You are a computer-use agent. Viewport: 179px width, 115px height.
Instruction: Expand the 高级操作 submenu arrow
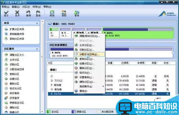click(x=103, y=86)
